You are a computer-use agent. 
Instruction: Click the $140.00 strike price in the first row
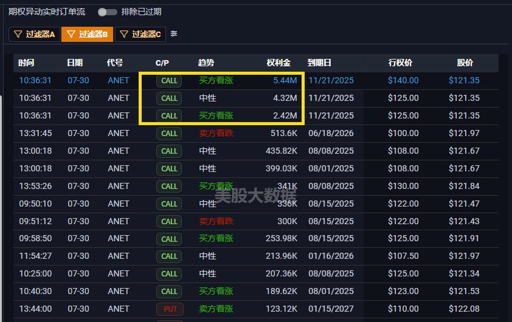(x=403, y=81)
